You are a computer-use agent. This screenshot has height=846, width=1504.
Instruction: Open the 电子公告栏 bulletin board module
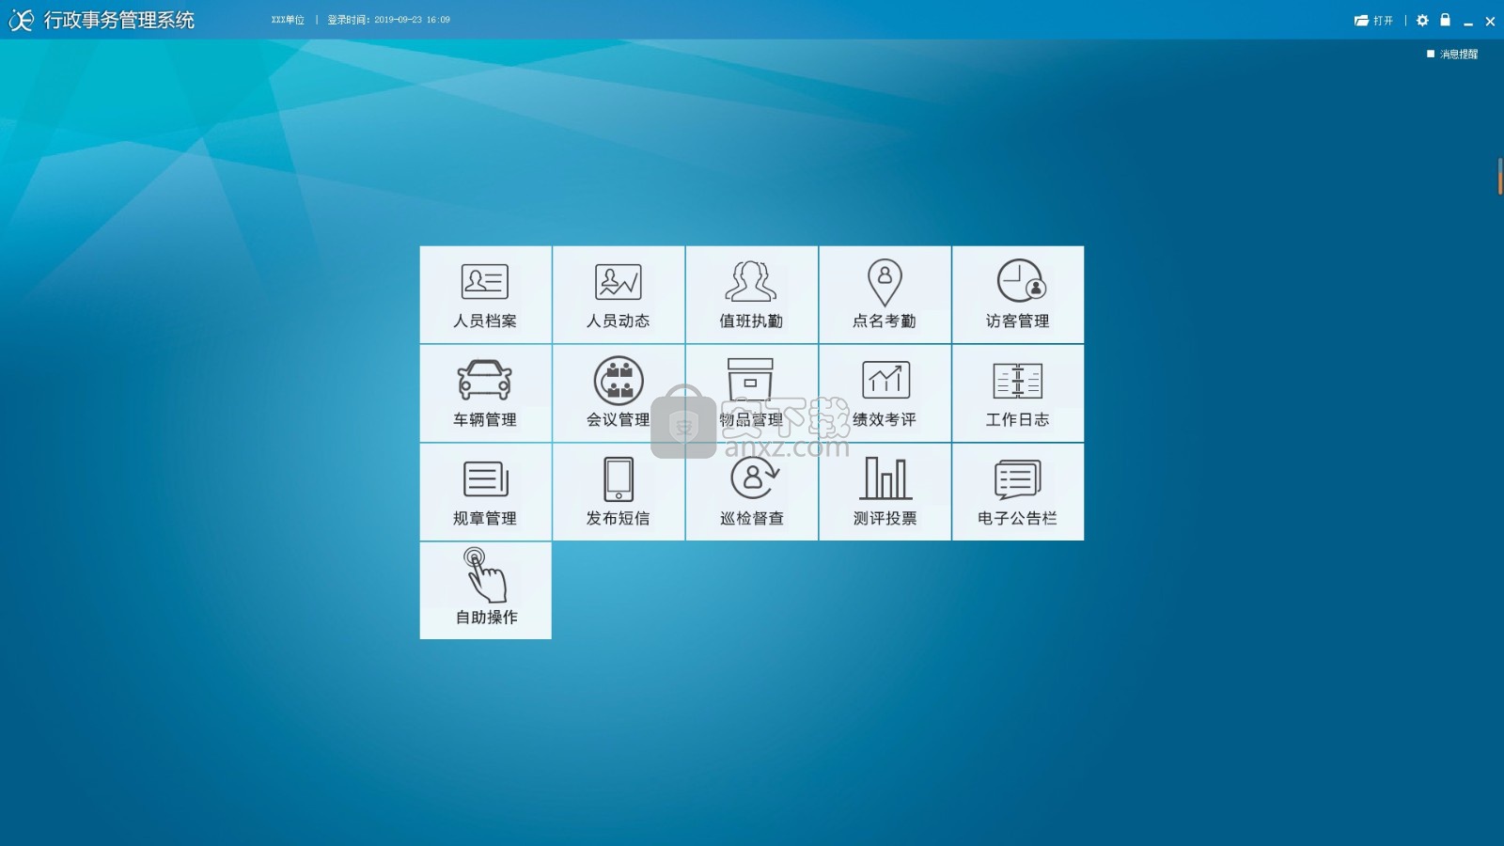coord(1018,493)
